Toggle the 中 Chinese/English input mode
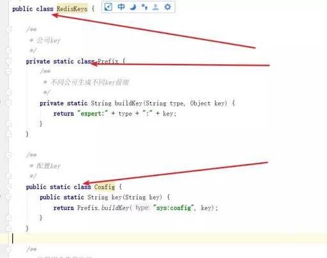This screenshot has height=258, width=327. [x=121, y=7]
